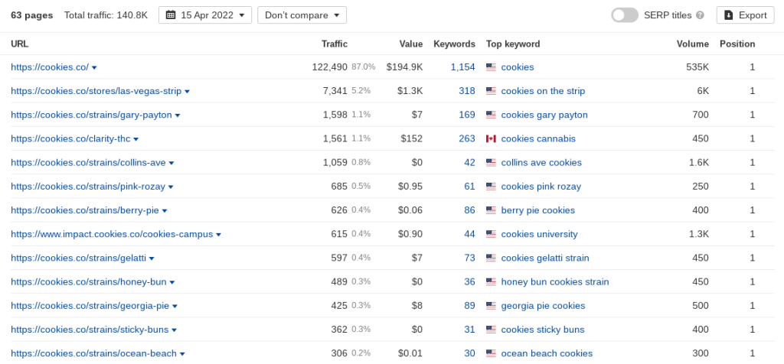784x364 pixels.
Task: Click the 263 keywords count
Action: [x=467, y=139]
